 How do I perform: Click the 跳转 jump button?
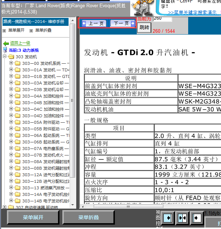pos(144,27)
